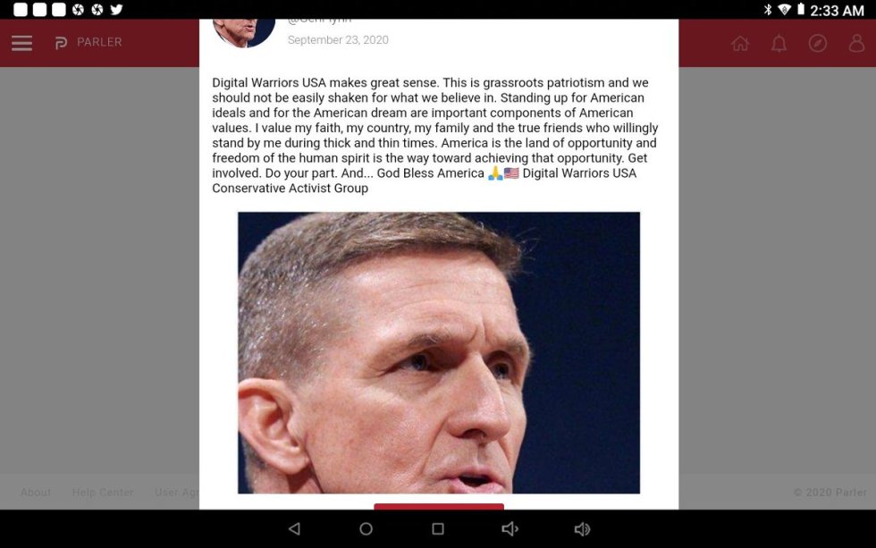Click the September 23, 2020 post date
The height and width of the screenshot is (548, 876).
coord(338,40)
